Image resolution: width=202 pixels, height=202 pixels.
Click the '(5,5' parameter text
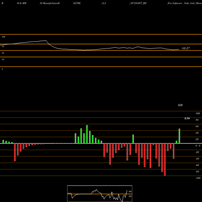104,3
